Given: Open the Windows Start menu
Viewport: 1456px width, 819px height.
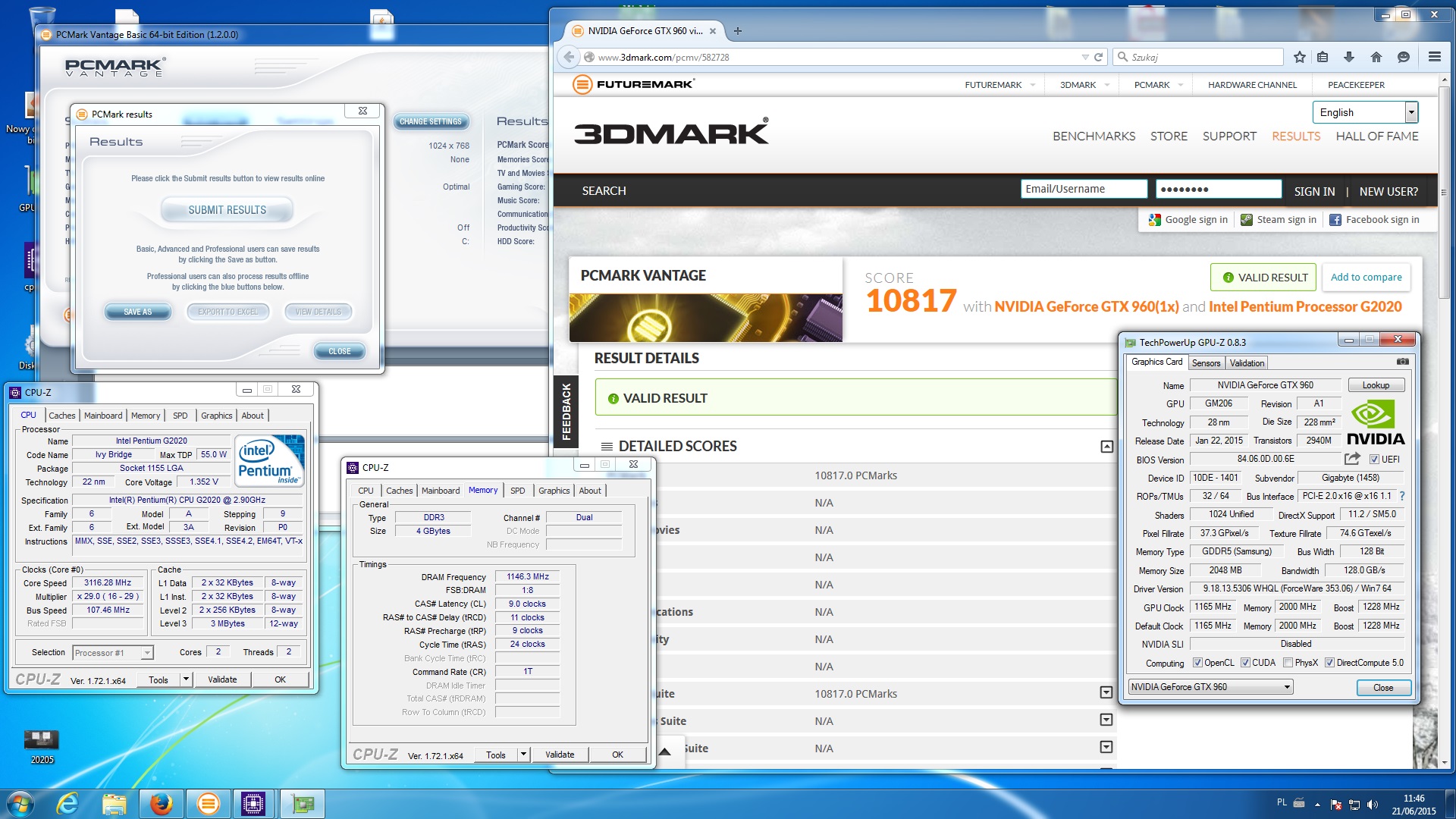Looking at the screenshot, I should click(20, 804).
